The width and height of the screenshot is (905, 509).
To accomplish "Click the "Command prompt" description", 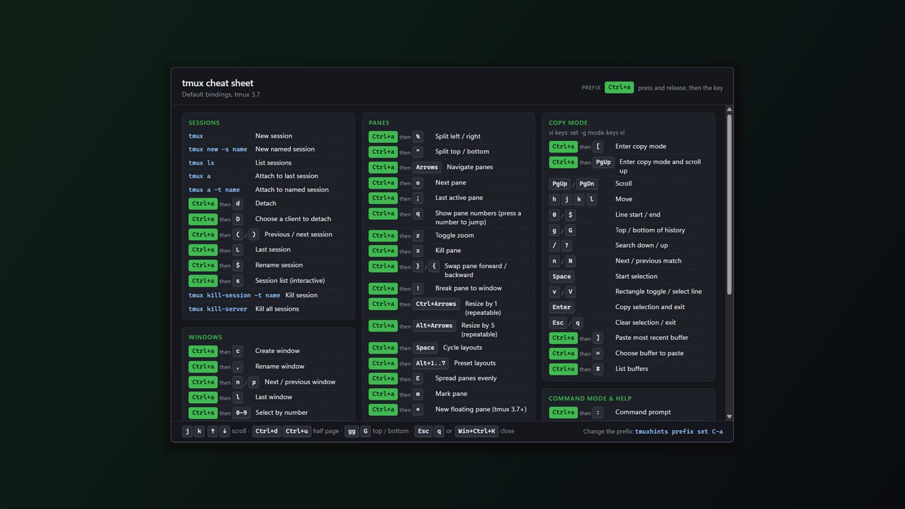I will click(x=643, y=412).
